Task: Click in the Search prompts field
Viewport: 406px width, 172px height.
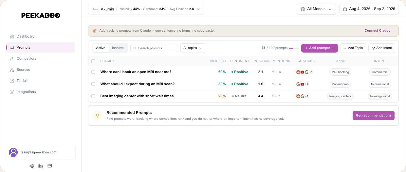Action: point(154,48)
